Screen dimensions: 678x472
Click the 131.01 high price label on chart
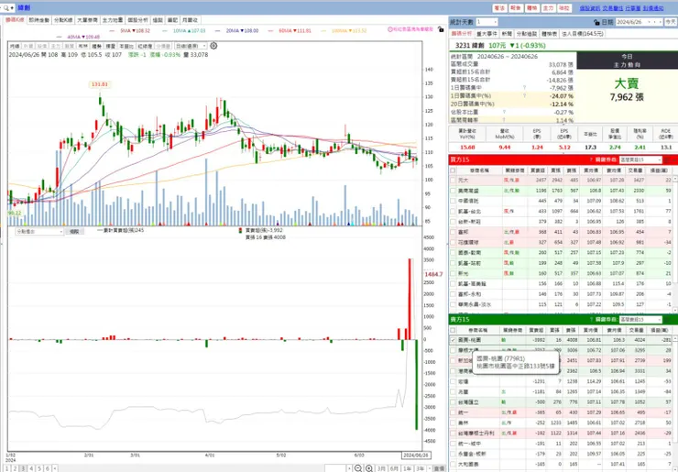(x=100, y=84)
